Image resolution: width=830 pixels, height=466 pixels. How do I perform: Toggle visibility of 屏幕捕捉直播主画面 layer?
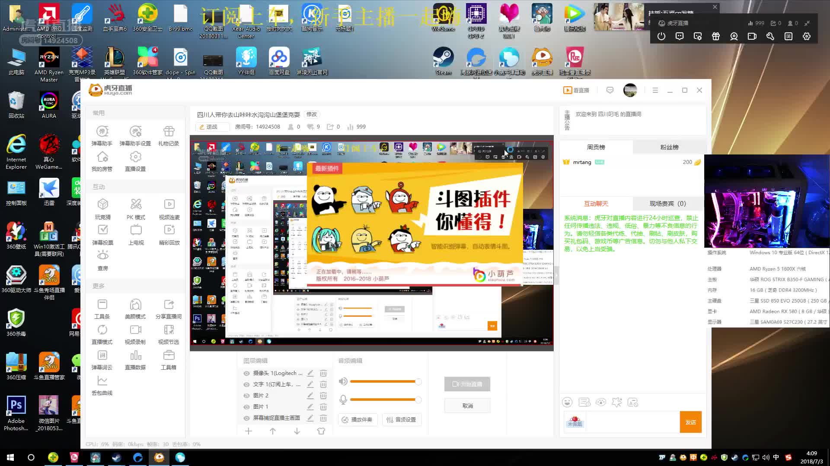(246, 418)
